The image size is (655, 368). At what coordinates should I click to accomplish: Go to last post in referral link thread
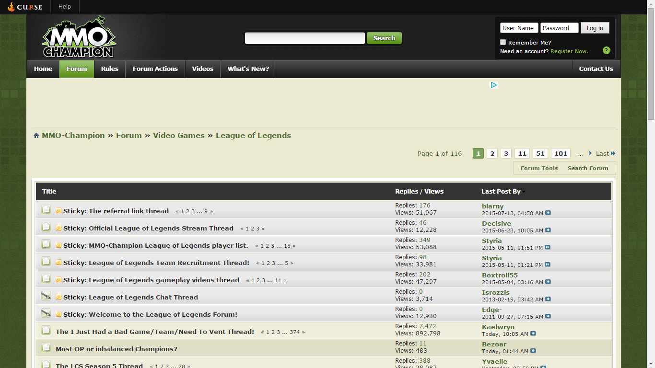(548, 213)
